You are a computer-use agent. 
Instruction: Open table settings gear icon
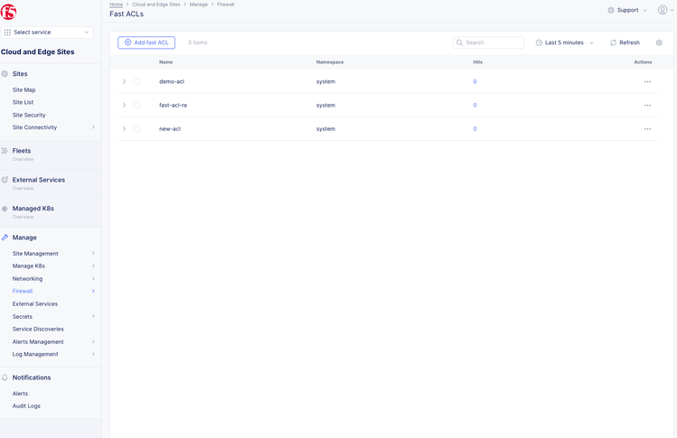tap(659, 42)
